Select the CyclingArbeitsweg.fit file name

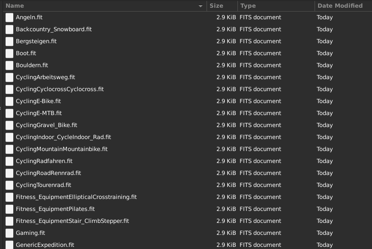[45, 77]
